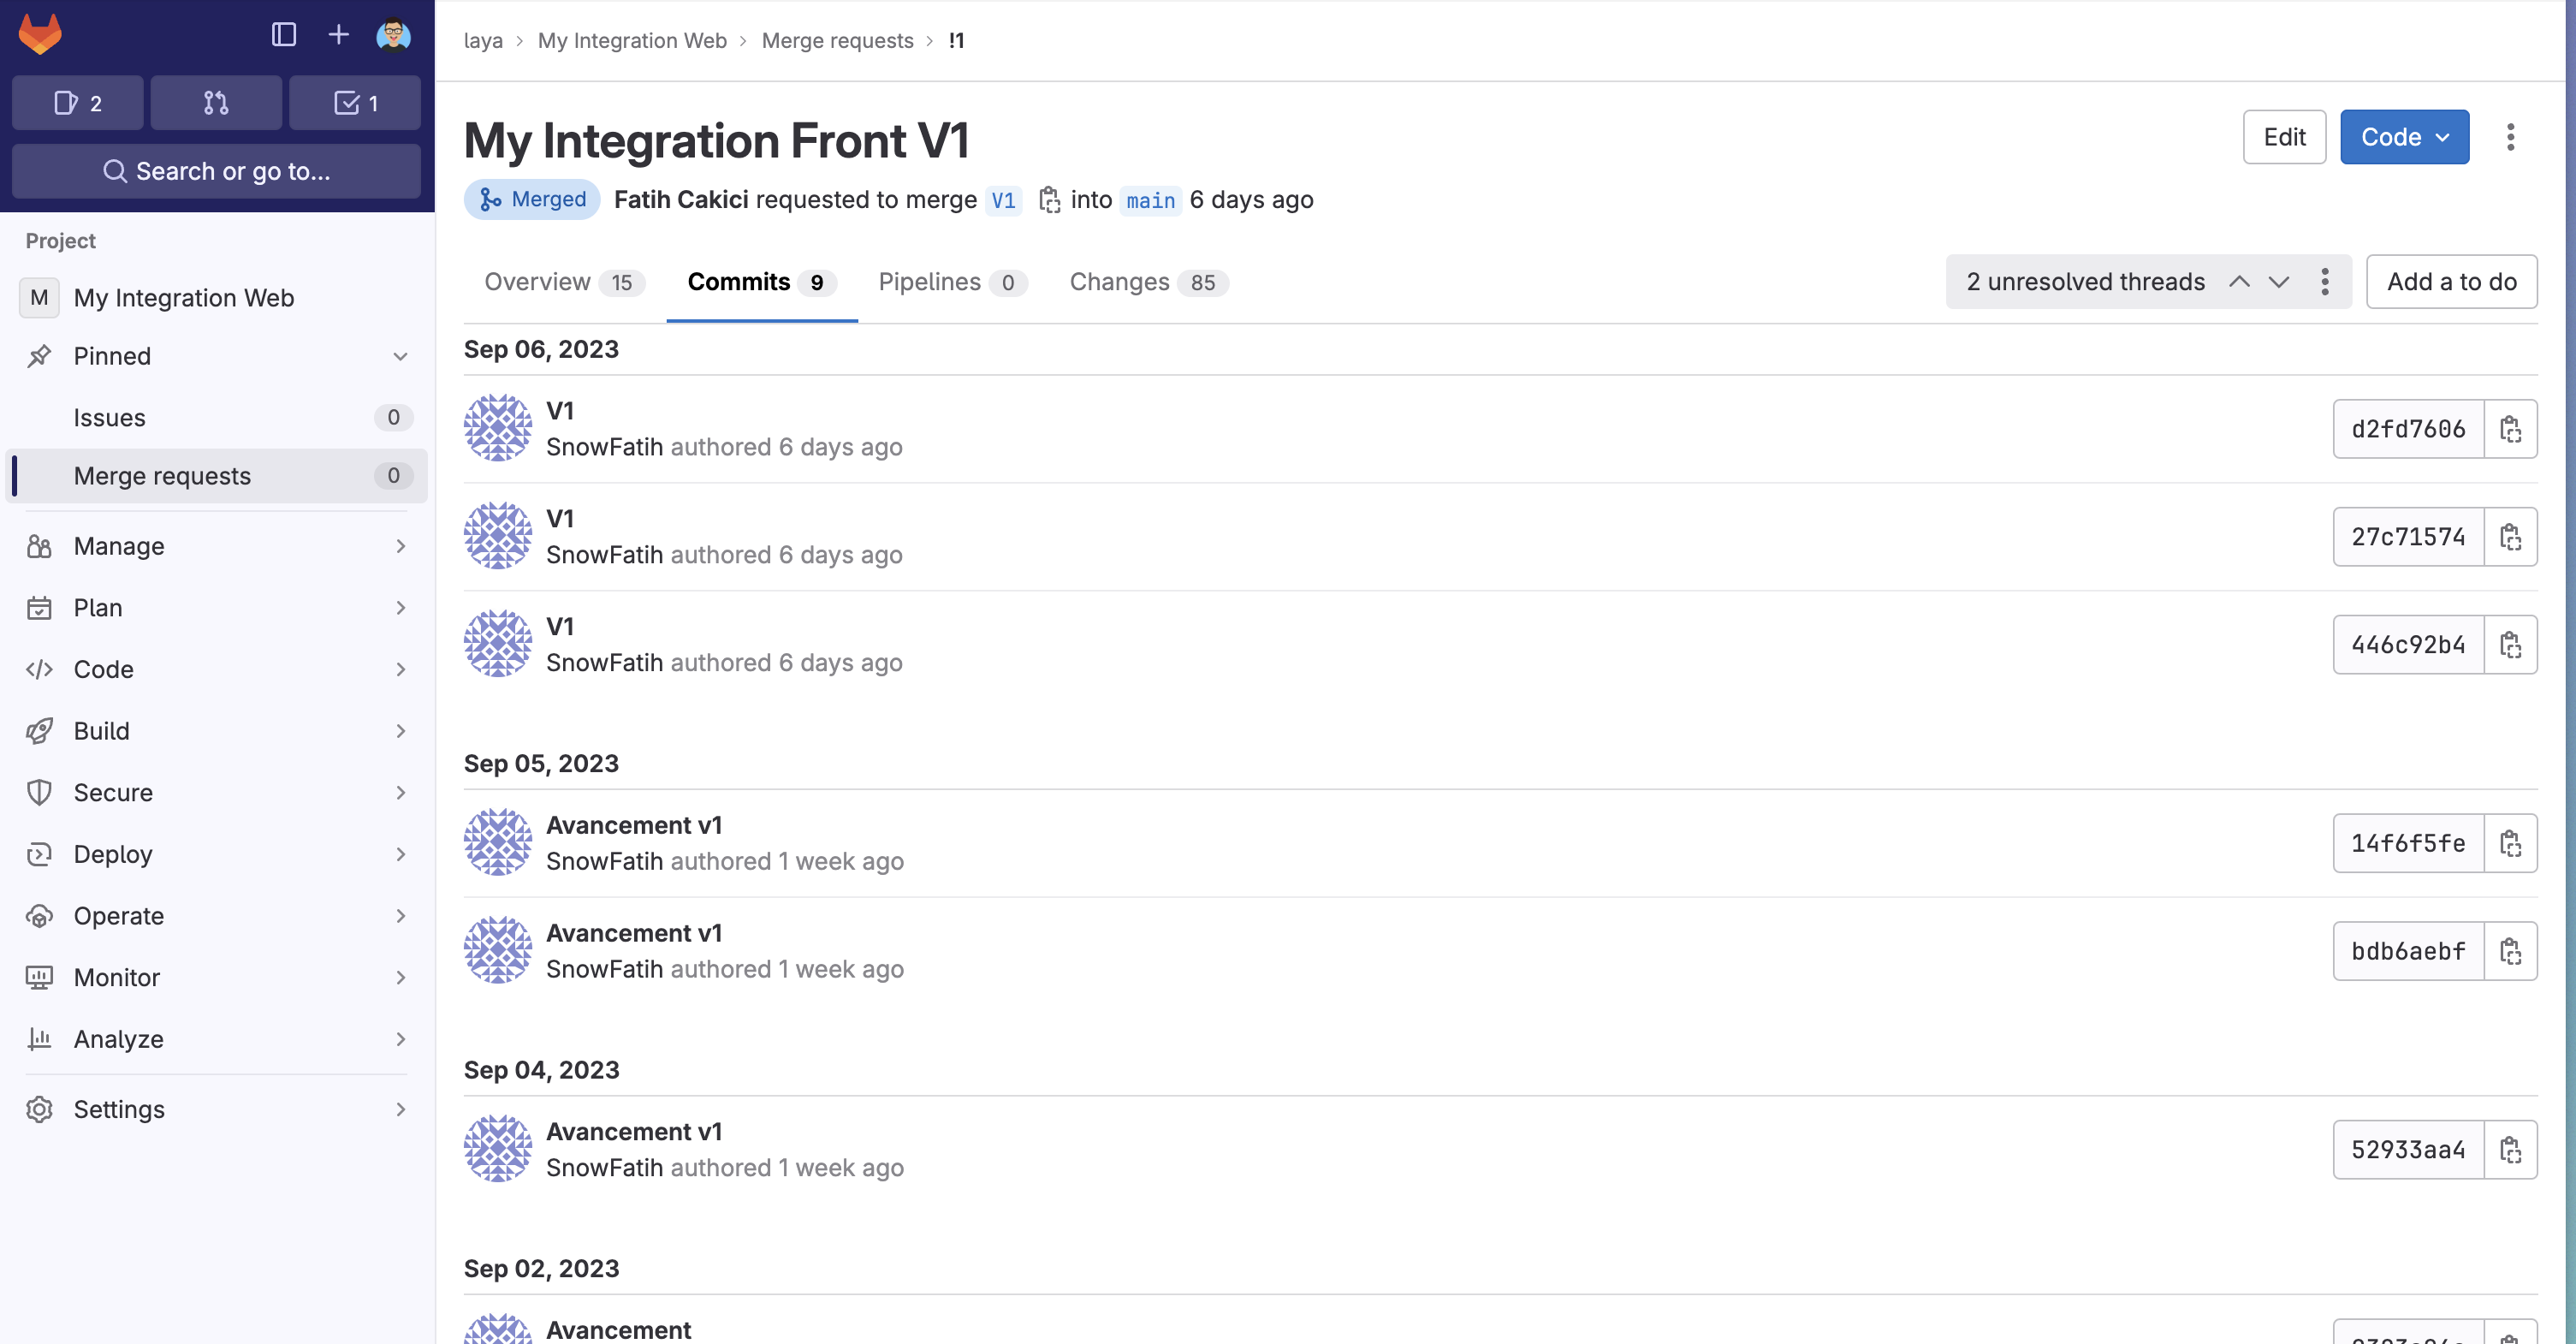Click the merge request icon in sidebar
The height and width of the screenshot is (1344, 2576).
pos(217,102)
